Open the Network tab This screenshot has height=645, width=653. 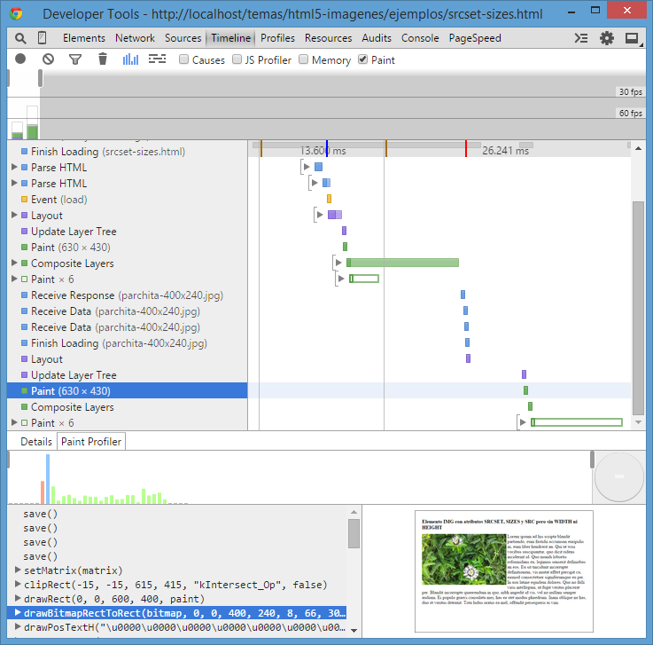point(135,38)
